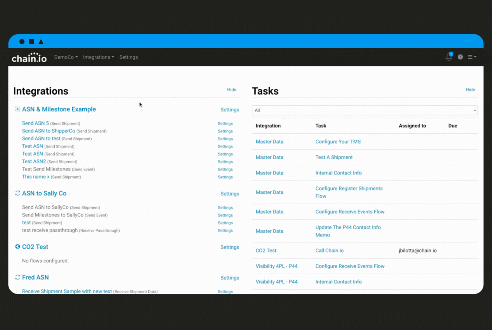Open ASN & Milestone Example integration
The width and height of the screenshot is (492, 330).
[x=59, y=109]
